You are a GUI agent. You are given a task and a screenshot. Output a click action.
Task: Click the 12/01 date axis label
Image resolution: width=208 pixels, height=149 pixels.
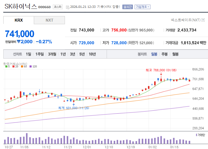coord(87,147)
